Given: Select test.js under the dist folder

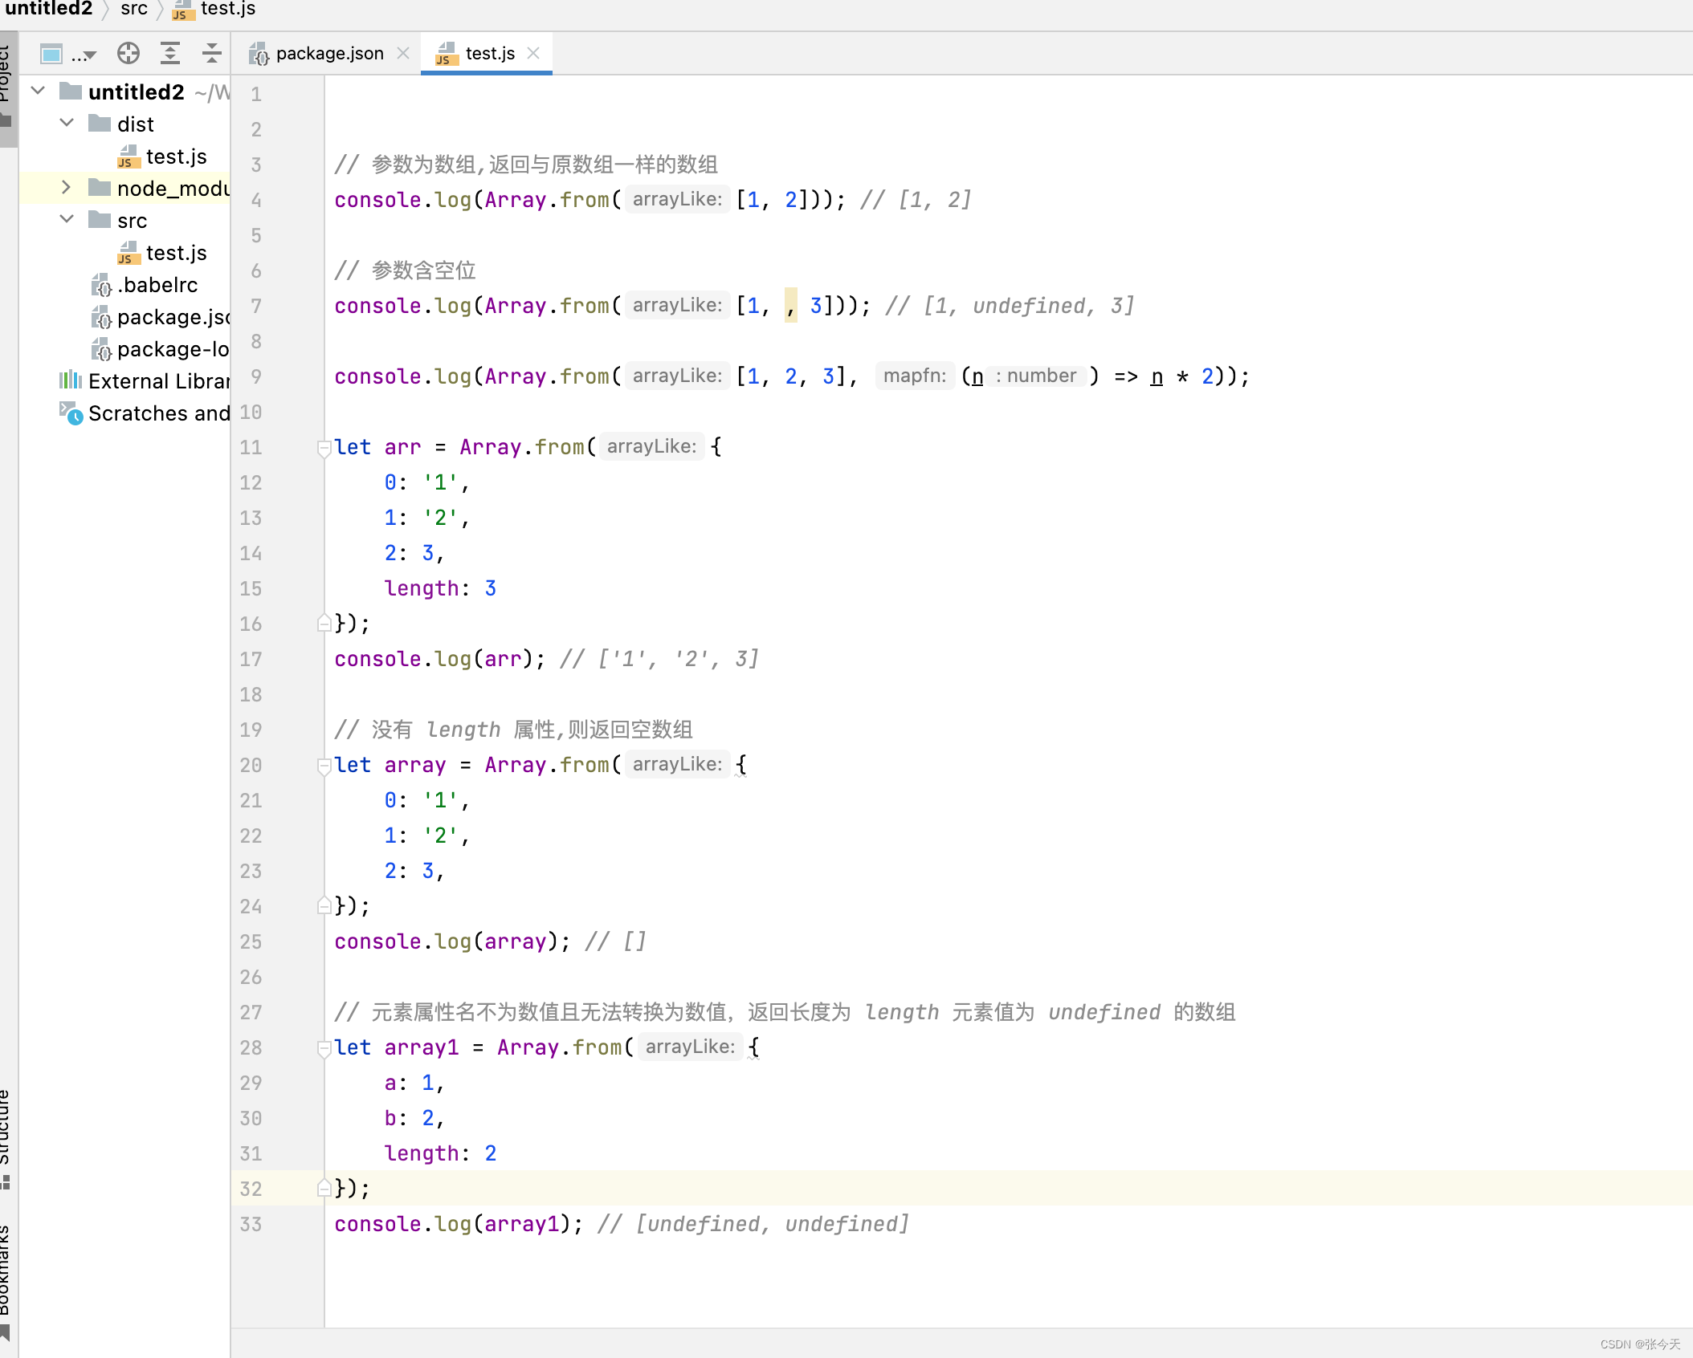Looking at the screenshot, I should (x=176, y=157).
